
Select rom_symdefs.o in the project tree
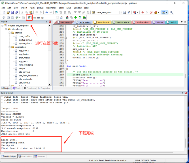click(26, 65)
